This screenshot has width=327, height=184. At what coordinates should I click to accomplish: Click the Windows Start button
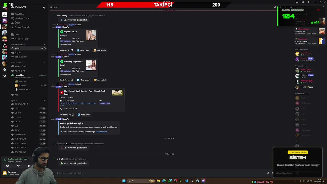click(124, 181)
